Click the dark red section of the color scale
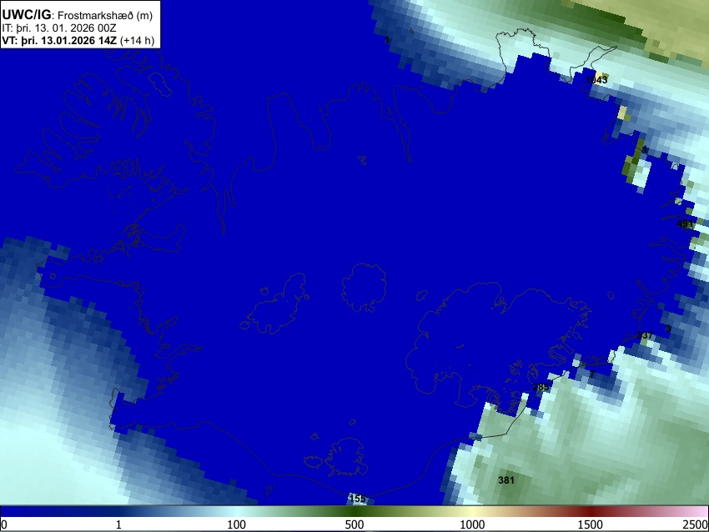 click(x=591, y=512)
